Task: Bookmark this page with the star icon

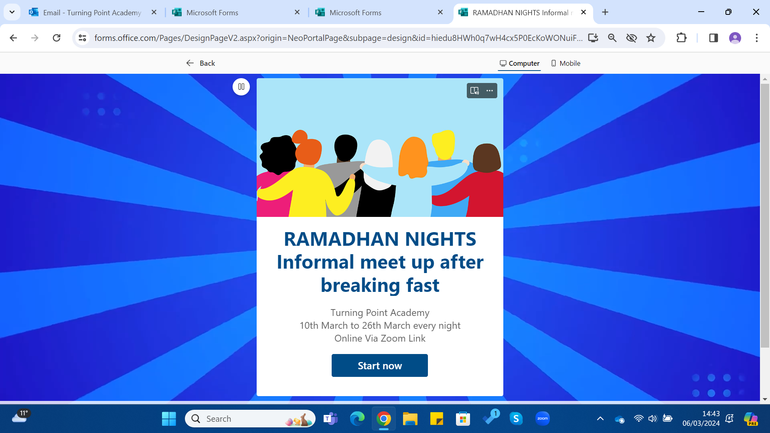Action: tap(651, 38)
